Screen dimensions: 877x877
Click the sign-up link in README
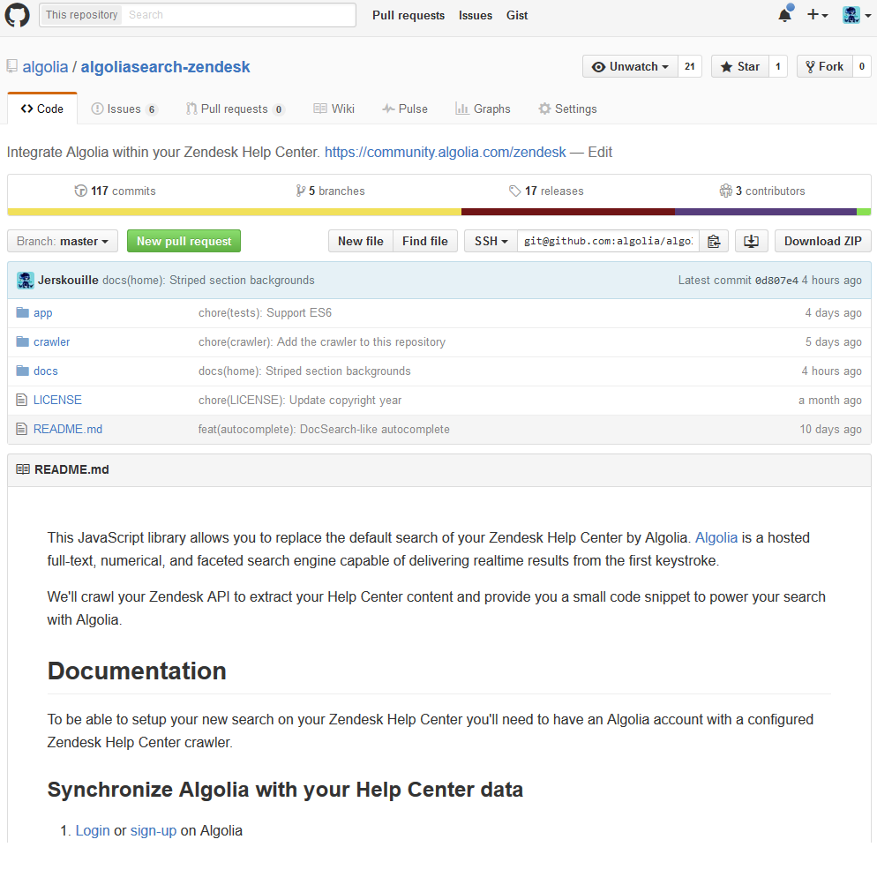coord(154,830)
